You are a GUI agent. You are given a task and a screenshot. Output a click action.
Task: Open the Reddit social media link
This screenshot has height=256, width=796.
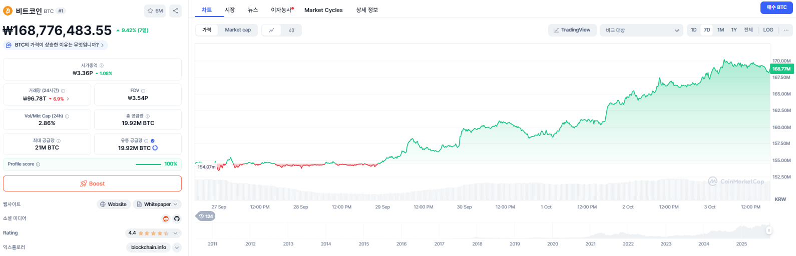pos(166,218)
